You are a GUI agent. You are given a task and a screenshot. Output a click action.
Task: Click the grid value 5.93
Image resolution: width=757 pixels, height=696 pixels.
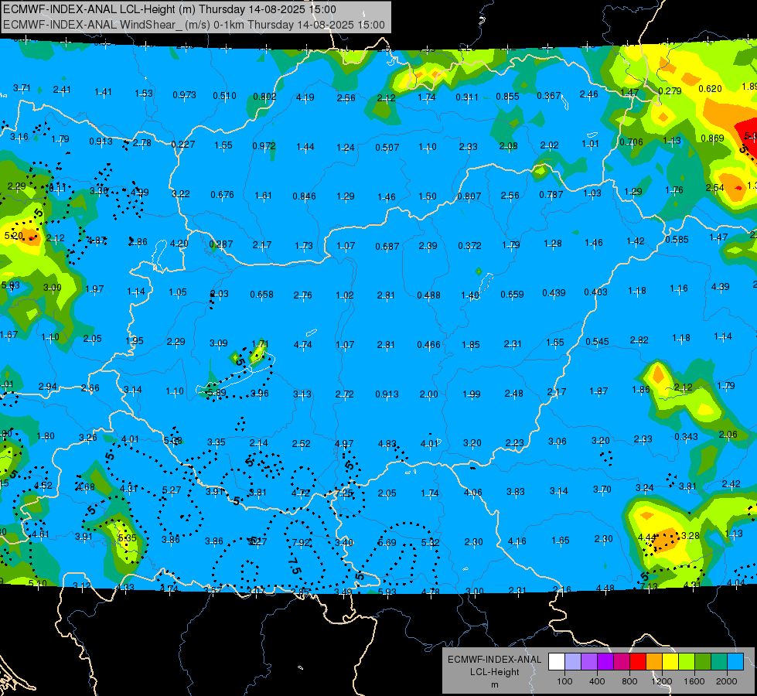tap(387, 591)
